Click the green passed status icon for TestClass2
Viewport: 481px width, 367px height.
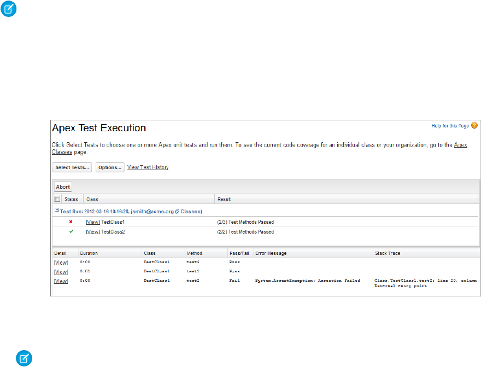pyautogui.click(x=71, y=231)
